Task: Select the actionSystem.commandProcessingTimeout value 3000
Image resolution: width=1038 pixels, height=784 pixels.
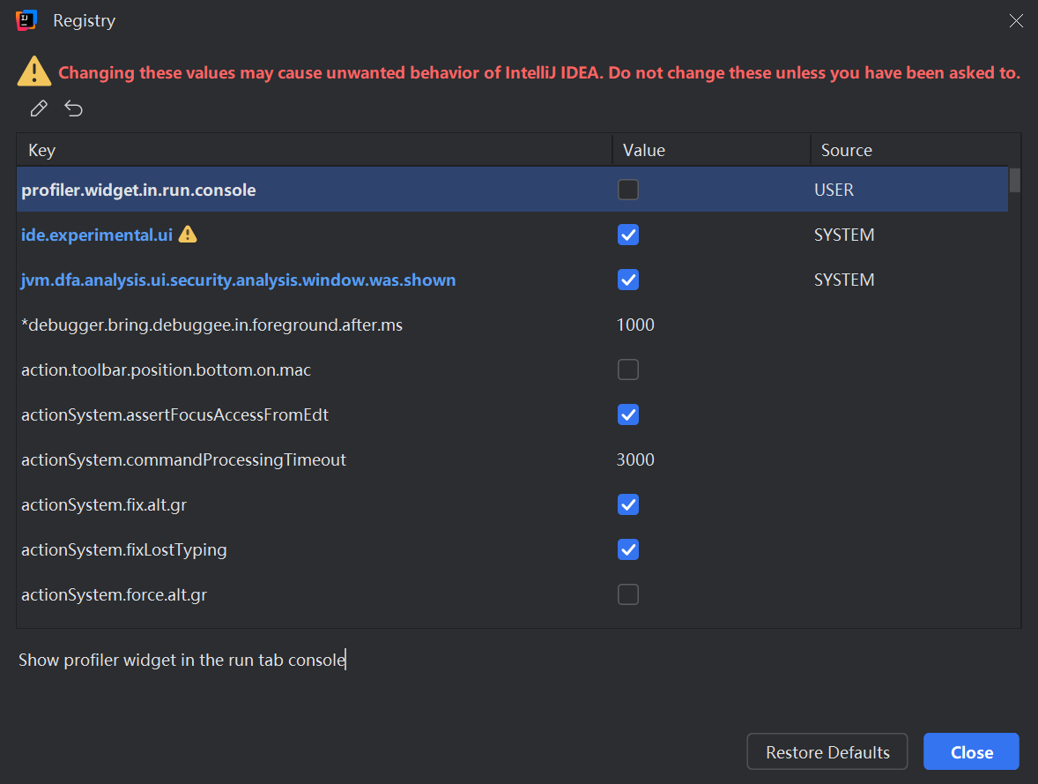Action: pos(635,459)
